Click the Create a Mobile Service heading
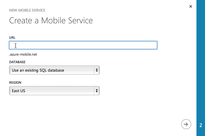The height and width of the screenshot is (136, 205). pyautogui.click(x=51, y=21)
